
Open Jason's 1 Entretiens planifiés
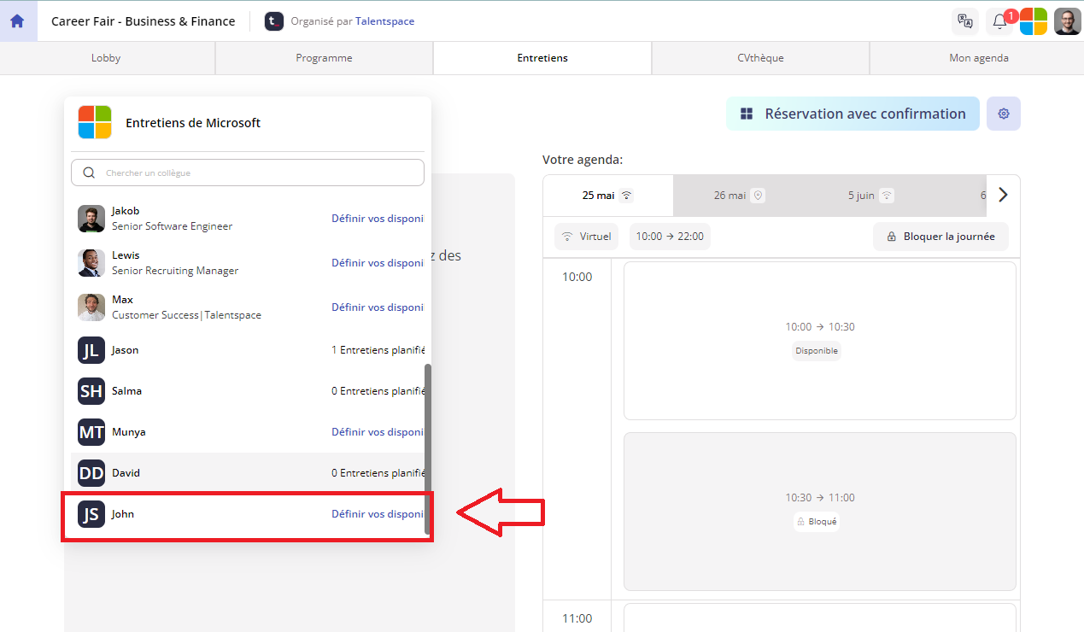378,350
